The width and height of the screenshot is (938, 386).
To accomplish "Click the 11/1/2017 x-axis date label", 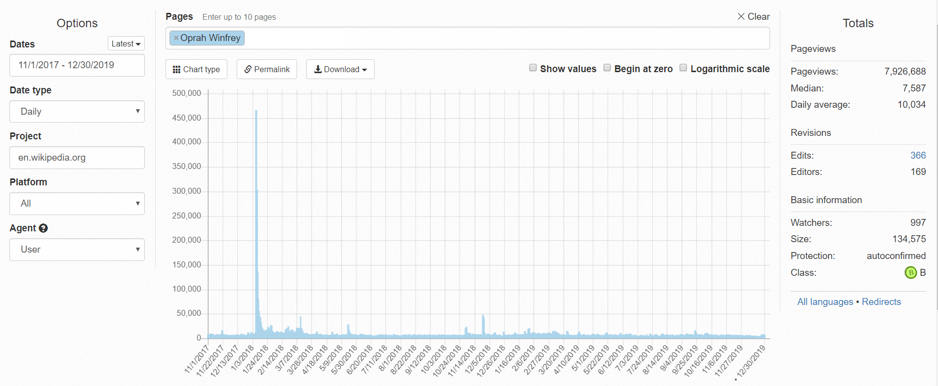I will (x=197, y=359).
